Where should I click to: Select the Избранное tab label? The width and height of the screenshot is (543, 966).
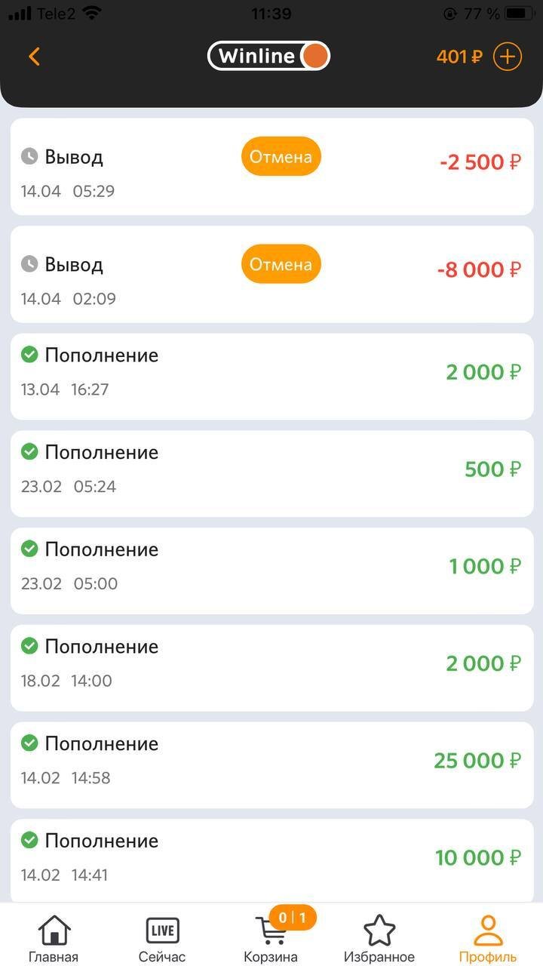point(379,957)
